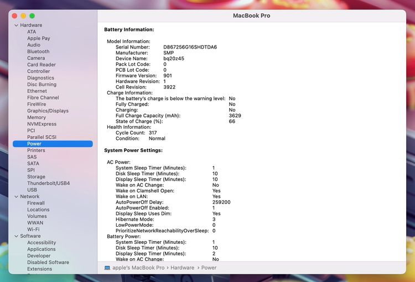Select Thunderbolt/USB4 entry

point(49,184)
